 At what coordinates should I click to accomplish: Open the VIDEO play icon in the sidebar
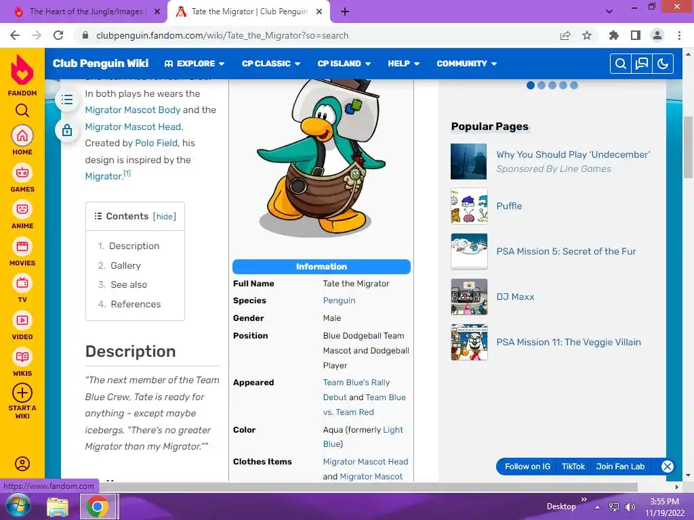pyautogui.click(x=22, y=320)
